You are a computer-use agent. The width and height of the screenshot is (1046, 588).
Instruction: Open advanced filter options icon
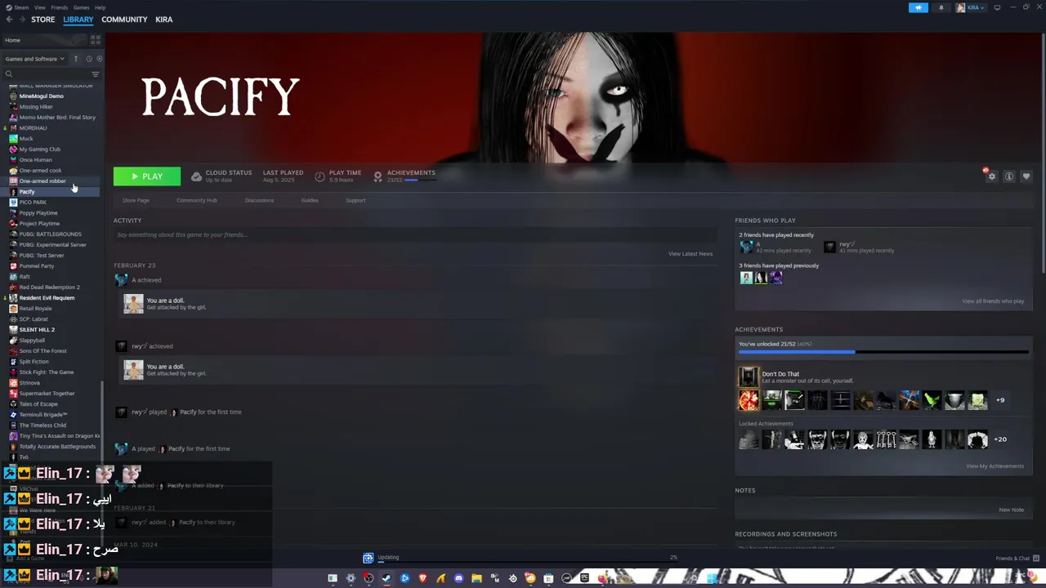pyautogui.click(x=95, y=74)
